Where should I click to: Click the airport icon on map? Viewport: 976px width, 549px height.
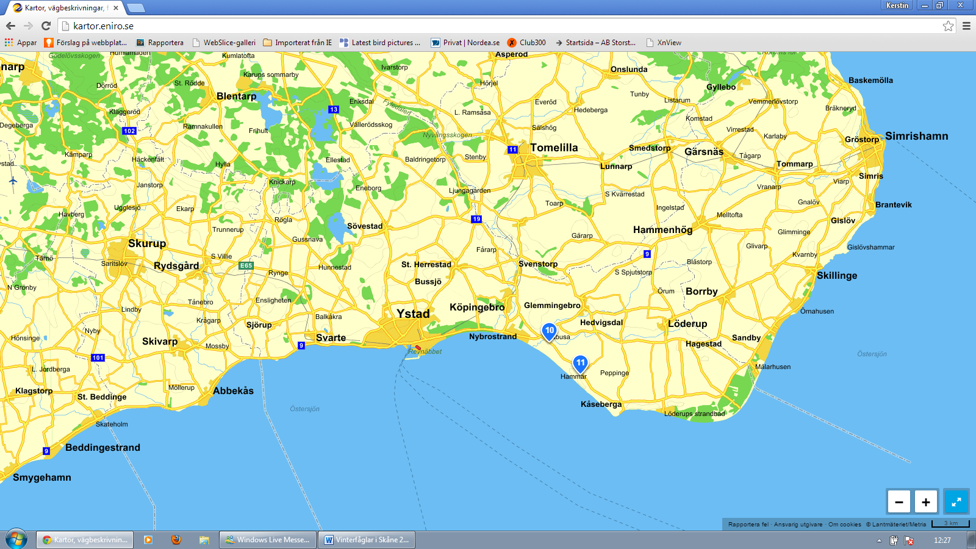(x=13, y=181)
